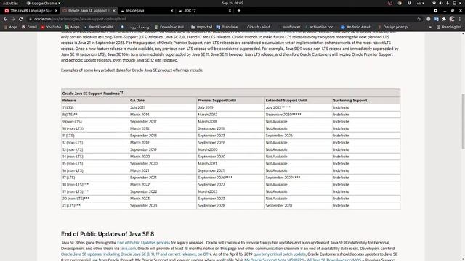This screenshot has width=465, height=261.
Task: Close the JDK 17 tab
Action: (x=230, y=11)
